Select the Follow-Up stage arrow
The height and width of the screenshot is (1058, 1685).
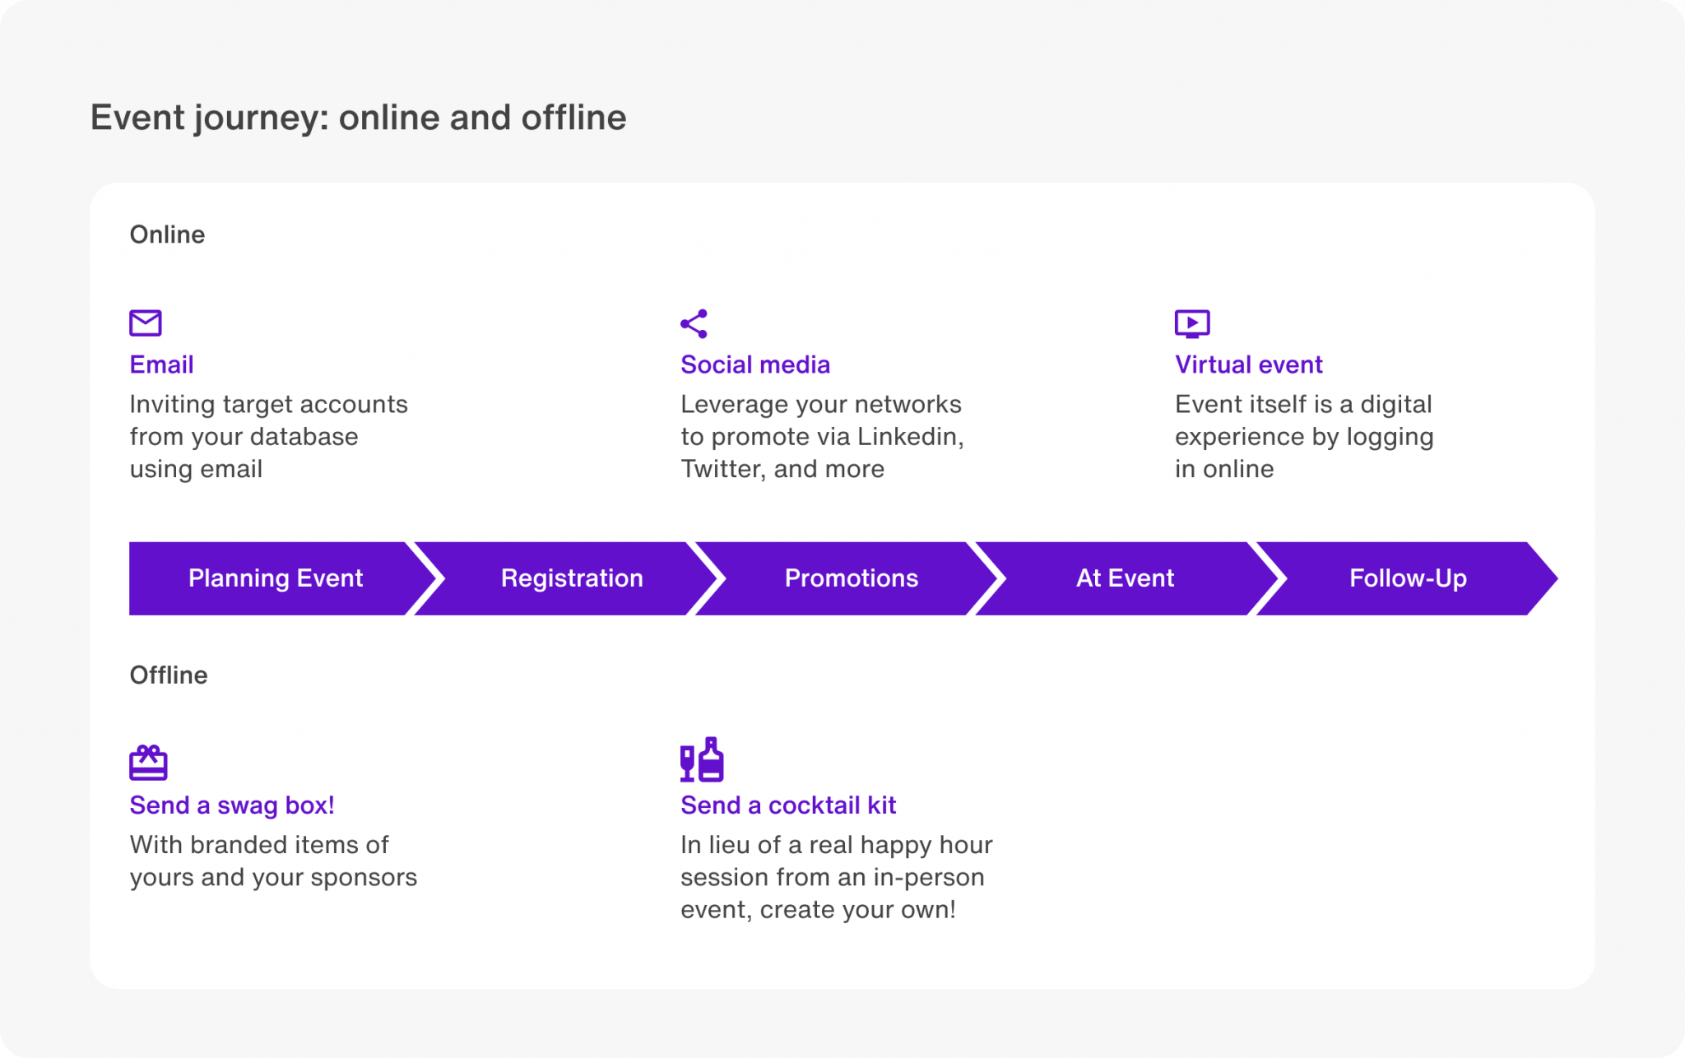[1408, 578]
